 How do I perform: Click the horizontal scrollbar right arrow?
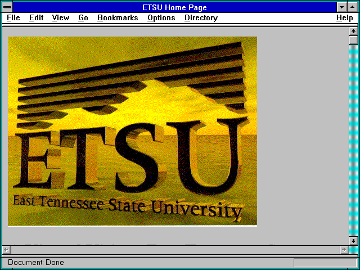pyautogui.click(x=344, y=250)
